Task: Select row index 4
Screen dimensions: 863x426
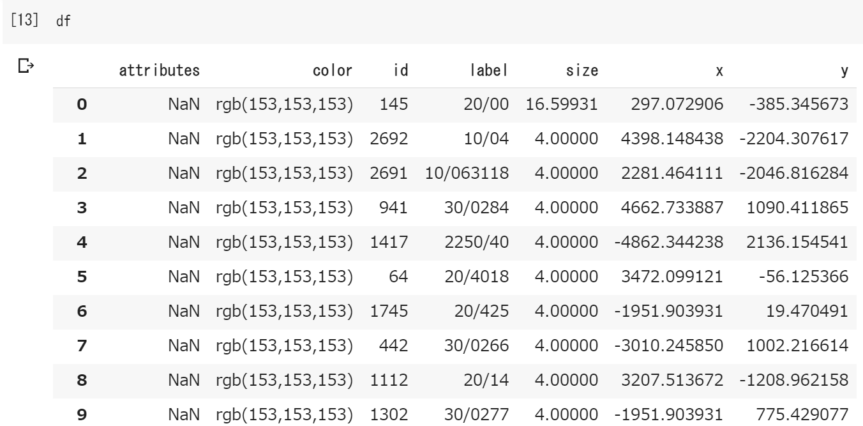Action: tap(81, 243)
